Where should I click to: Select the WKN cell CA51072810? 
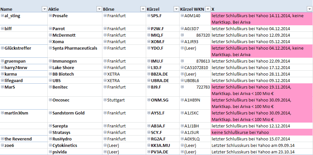(196, 67)
